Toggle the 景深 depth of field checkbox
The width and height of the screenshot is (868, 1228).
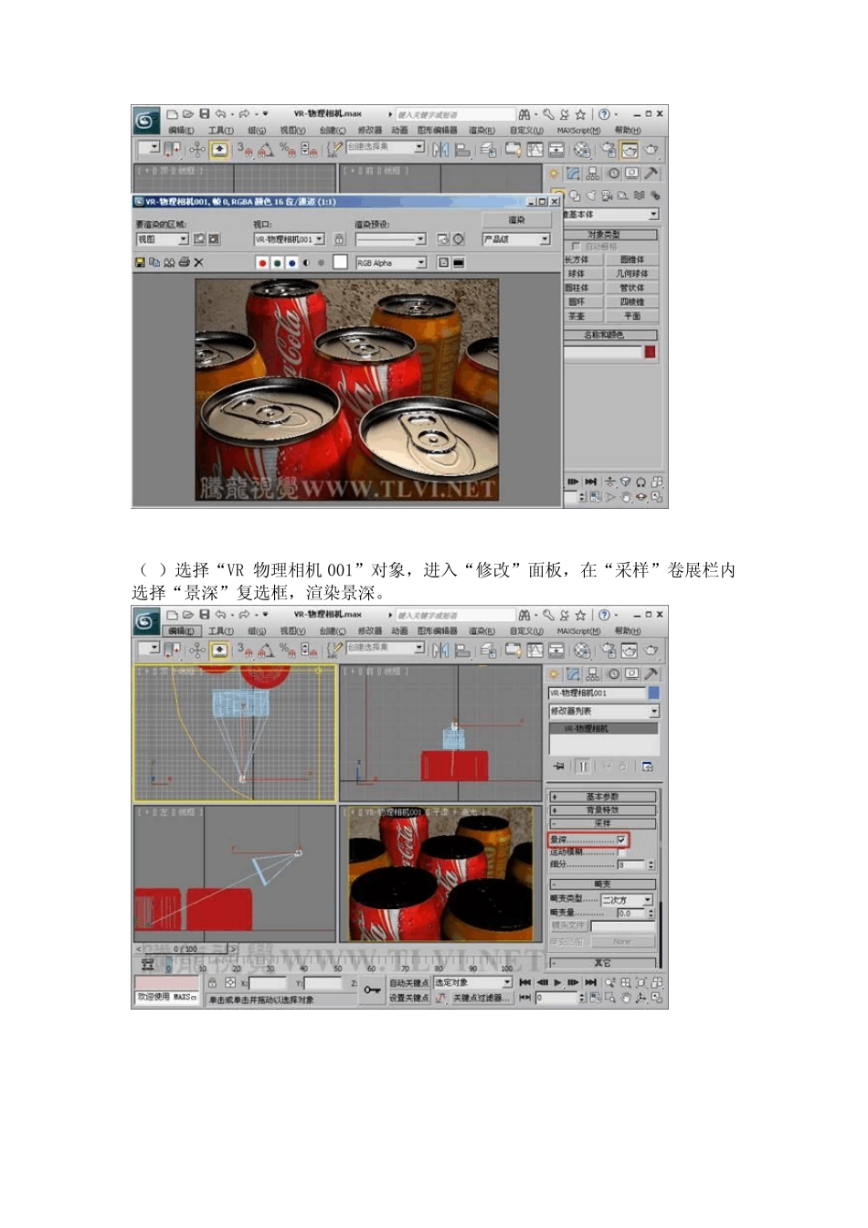(621, 840)
